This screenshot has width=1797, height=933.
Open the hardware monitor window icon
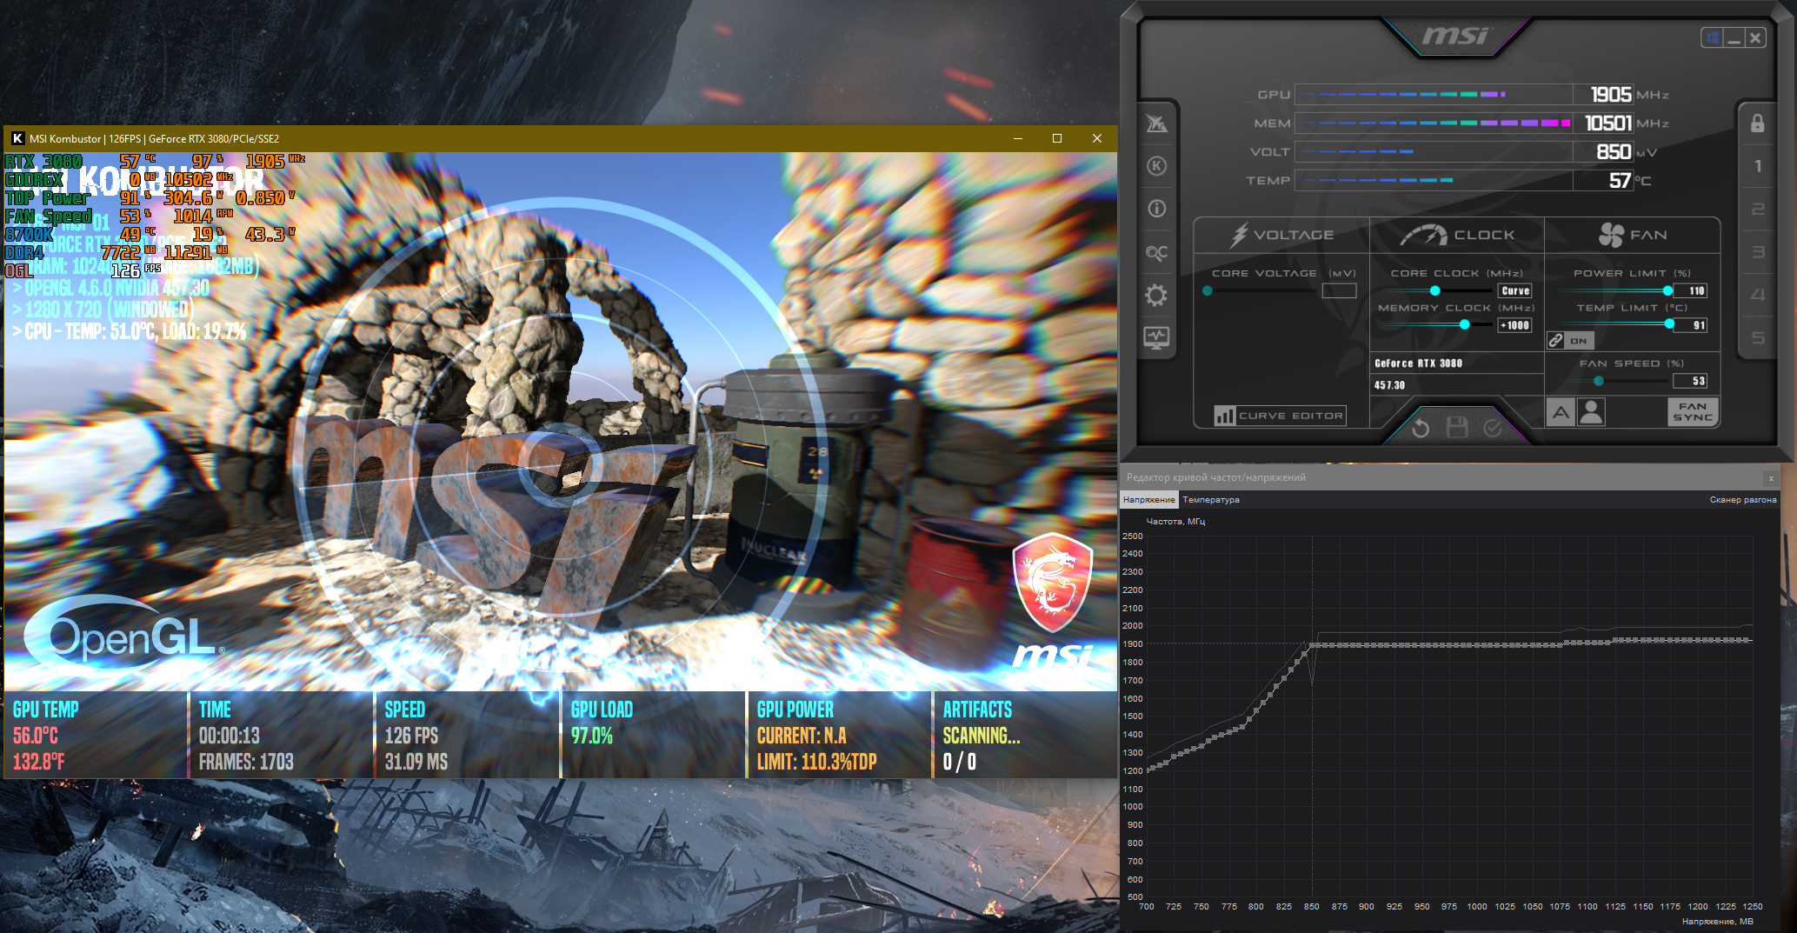(1156, 337)
